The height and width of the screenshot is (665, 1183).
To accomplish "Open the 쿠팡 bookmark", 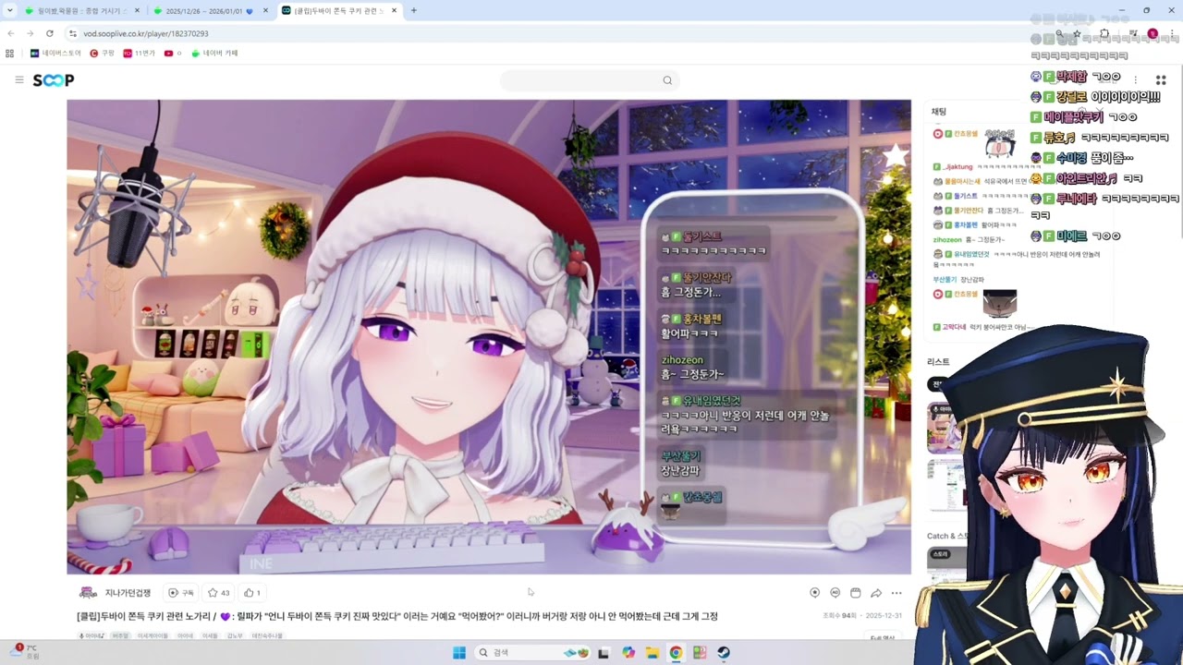I will tap(103, 54).
